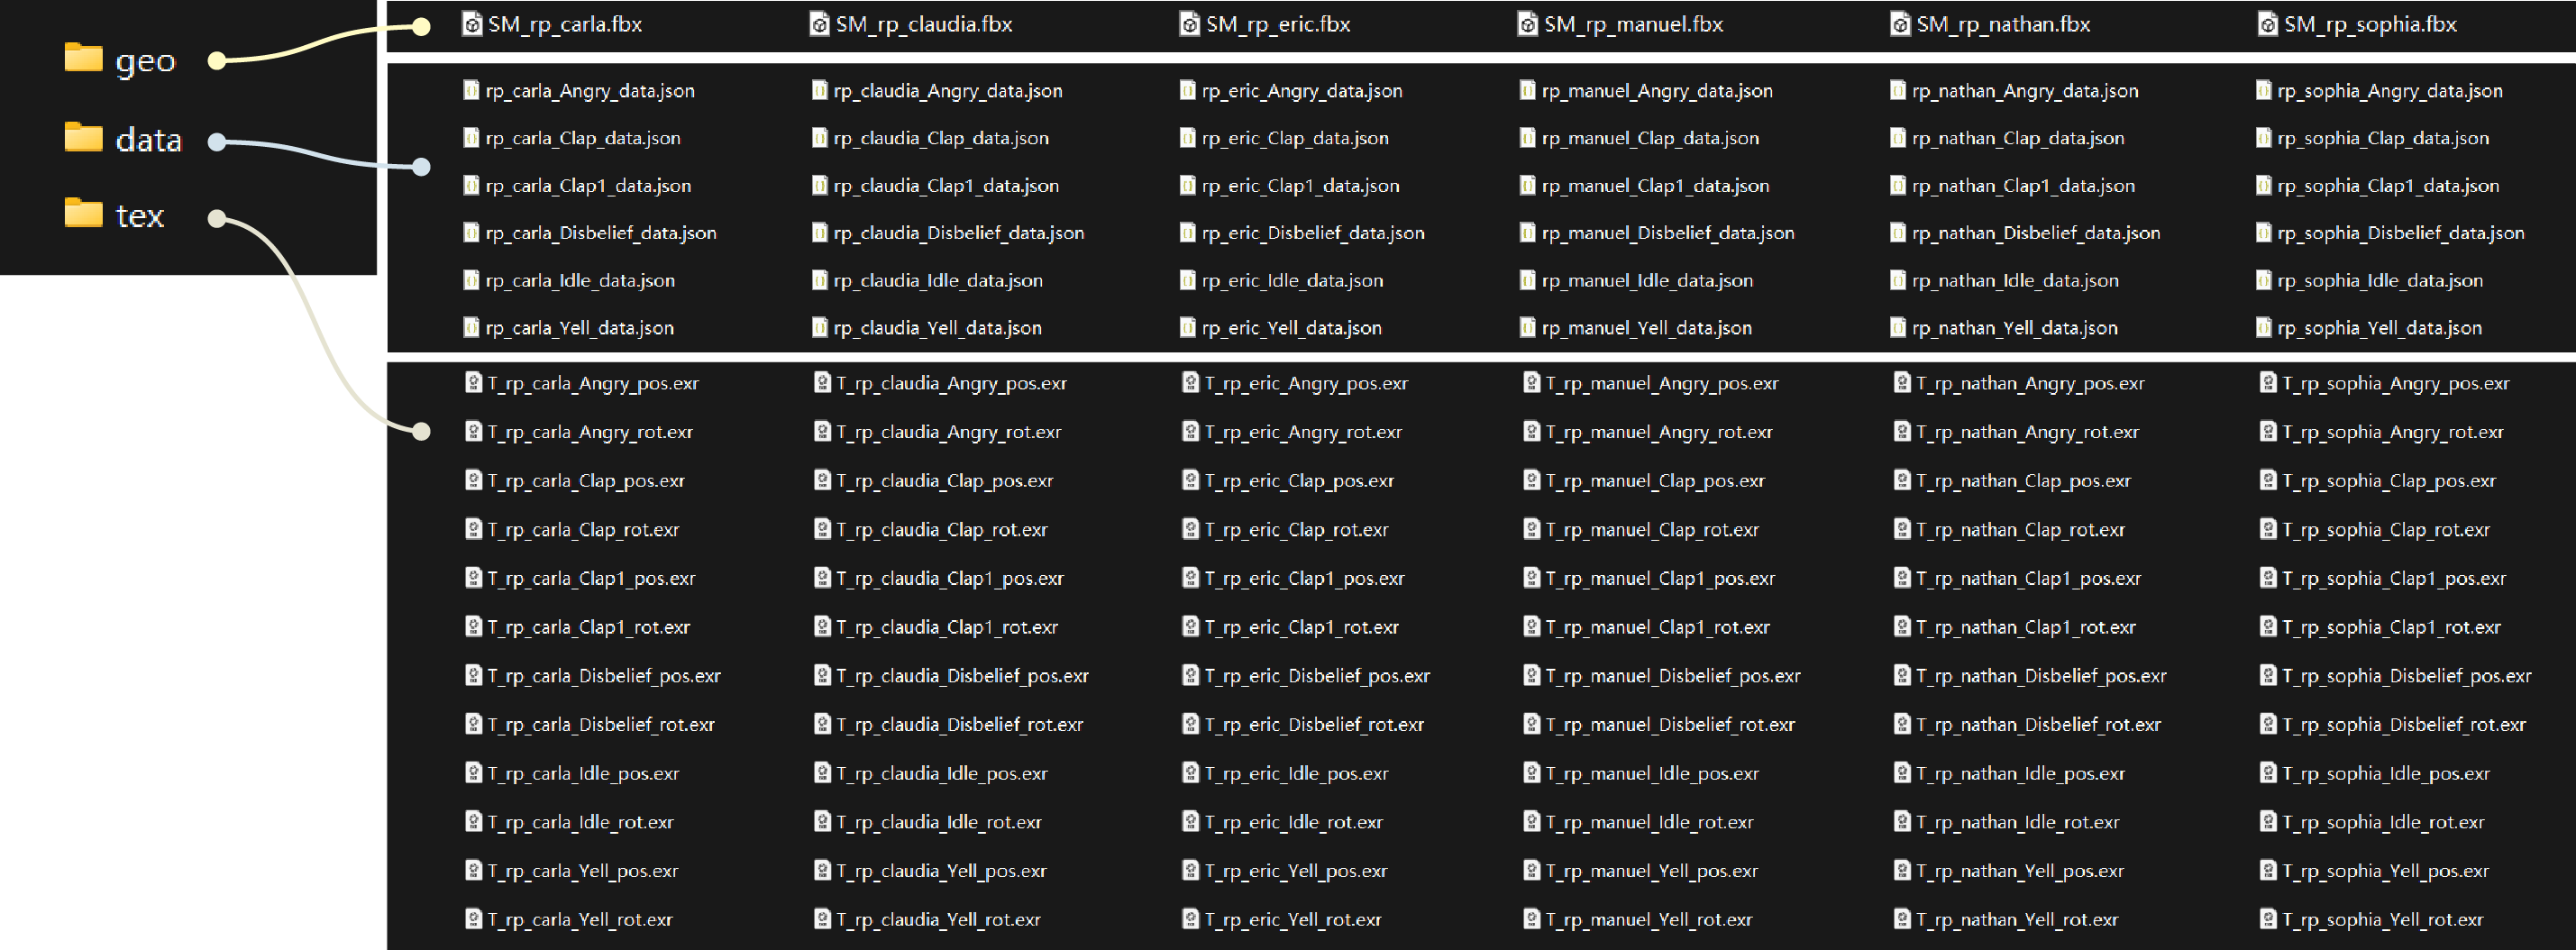Select file T_rp_manuel_Angry_pos.exr
2576x950 pixels.
1662,384
